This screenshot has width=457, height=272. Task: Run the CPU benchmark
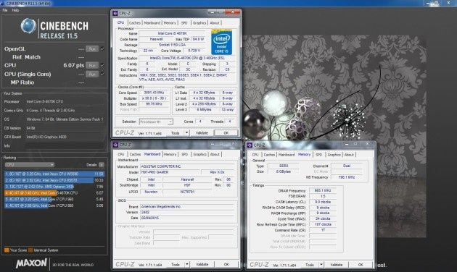coord(92,65)
